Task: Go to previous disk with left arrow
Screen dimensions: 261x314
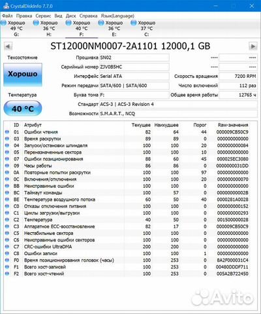Action: [8, 46]
